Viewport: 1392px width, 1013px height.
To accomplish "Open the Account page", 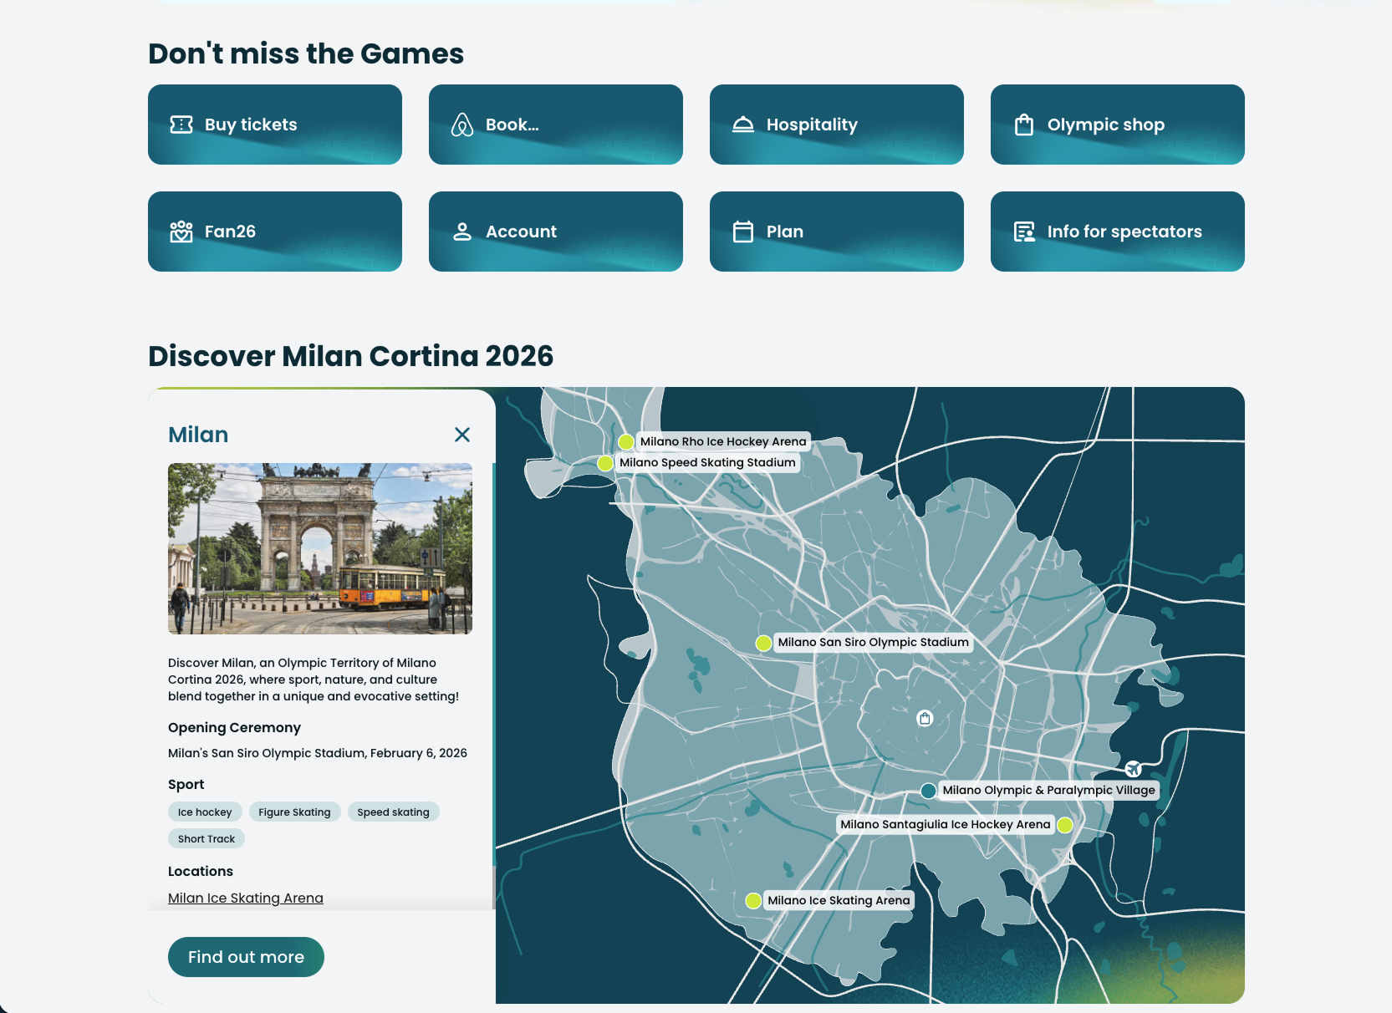I will [x=556, y=232].
